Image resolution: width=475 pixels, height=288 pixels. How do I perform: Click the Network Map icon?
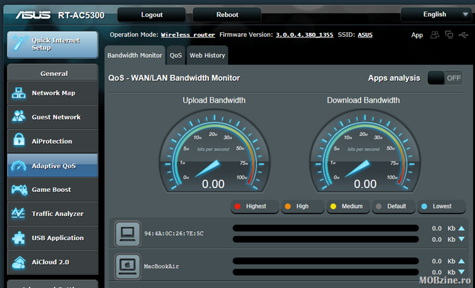pyautogui.click(x=19, y=92)
